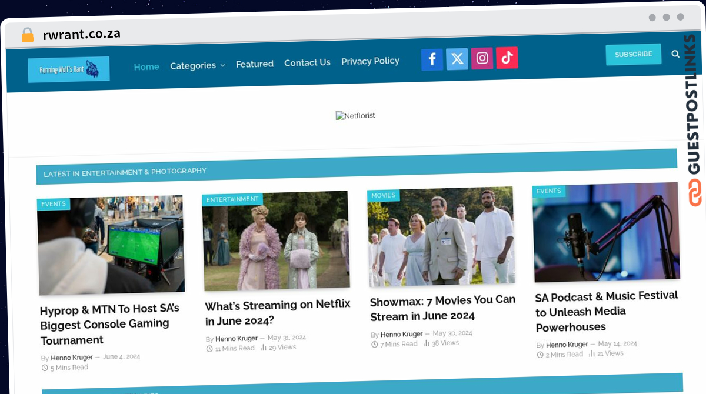Click the Running Wolf's Rant logo
Screen dimensions: 706x394
pos(69,69)
